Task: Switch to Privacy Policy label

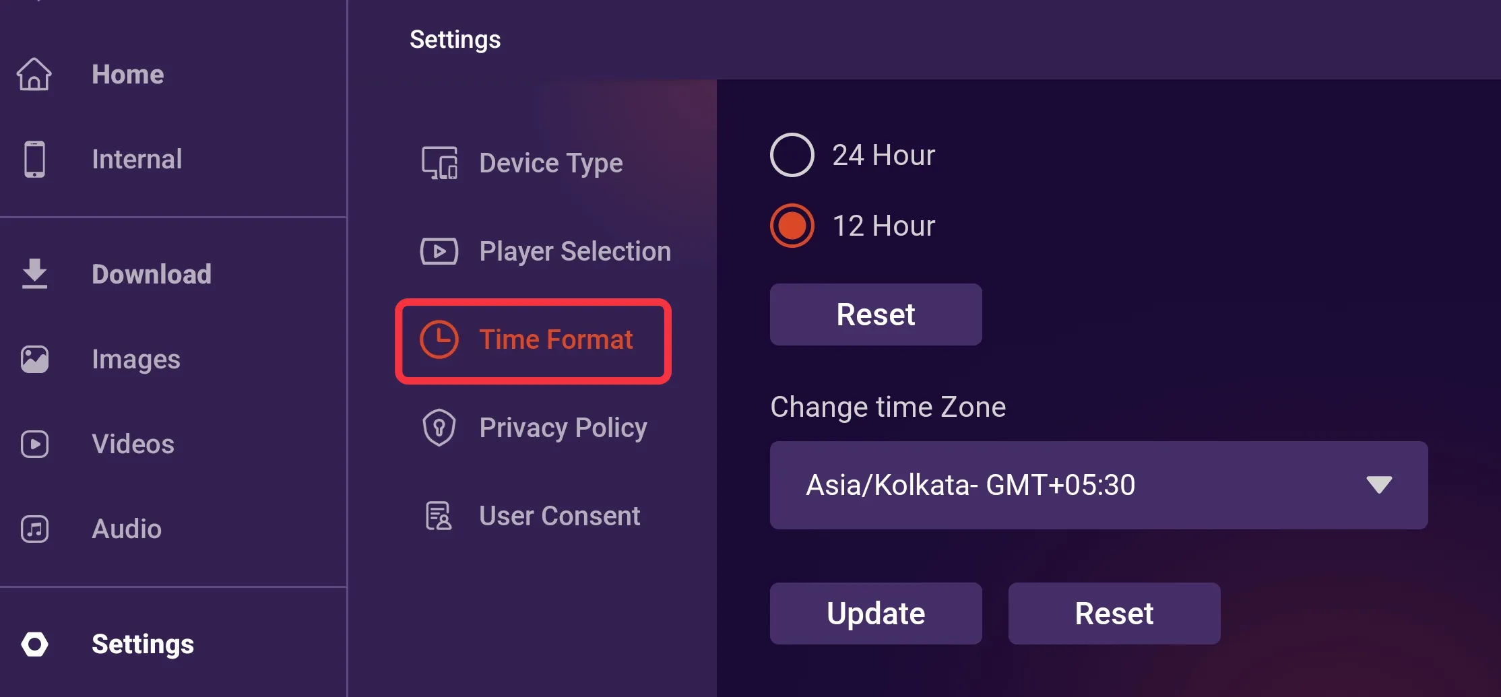Action: [x=563, y=428]
